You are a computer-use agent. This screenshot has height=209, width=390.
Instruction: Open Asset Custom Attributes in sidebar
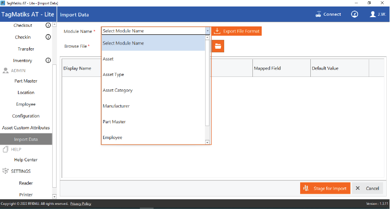pyautogui.click(x=26, y=127)
